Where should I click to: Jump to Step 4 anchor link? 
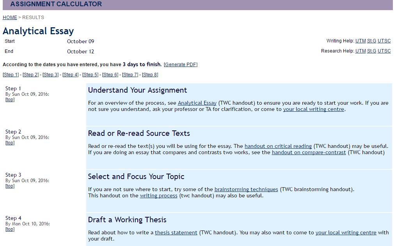[x=70, y=75]
